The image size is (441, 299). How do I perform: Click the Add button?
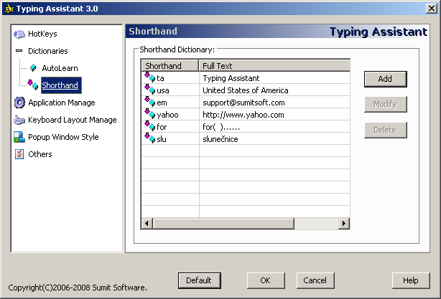385,79
